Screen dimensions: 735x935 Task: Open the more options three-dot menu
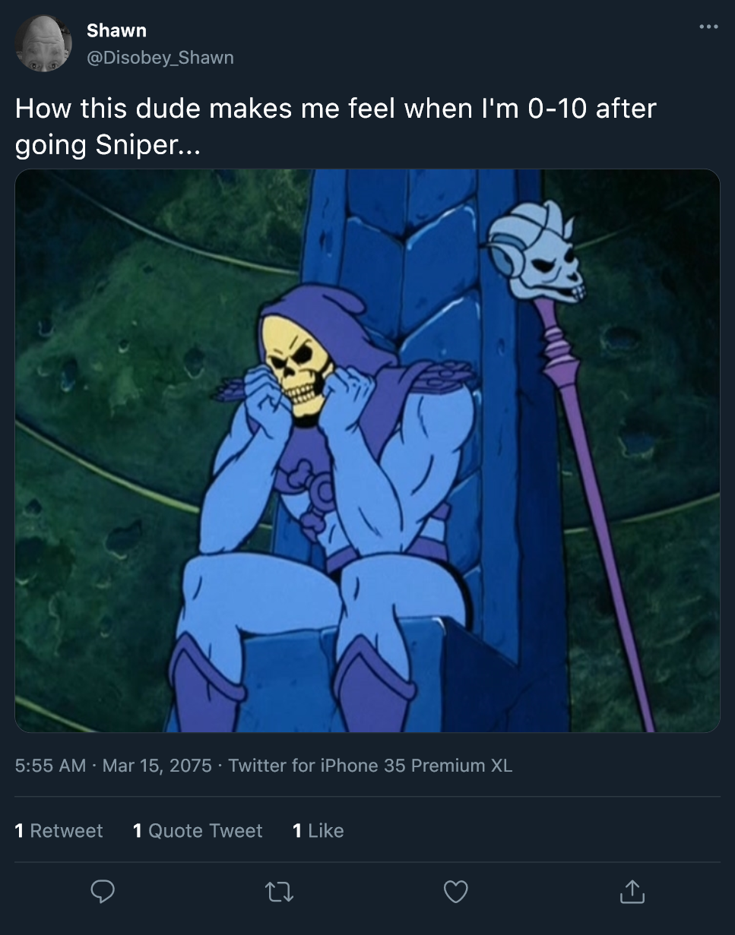coord(708,27)
